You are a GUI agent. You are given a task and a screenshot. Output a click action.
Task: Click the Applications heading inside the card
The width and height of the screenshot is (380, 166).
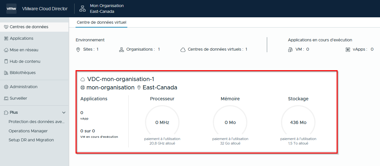point(94,99)
